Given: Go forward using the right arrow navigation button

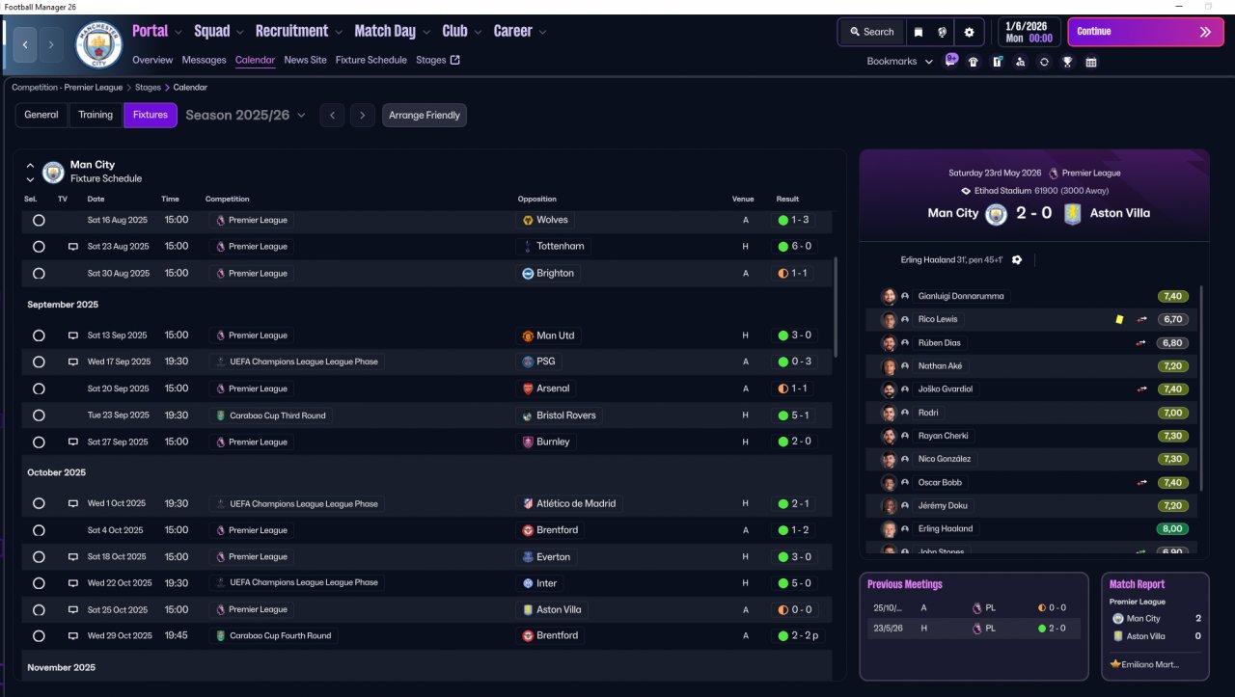Looking at the screenshot, I should pyautogui.click(x=51, y=44).
